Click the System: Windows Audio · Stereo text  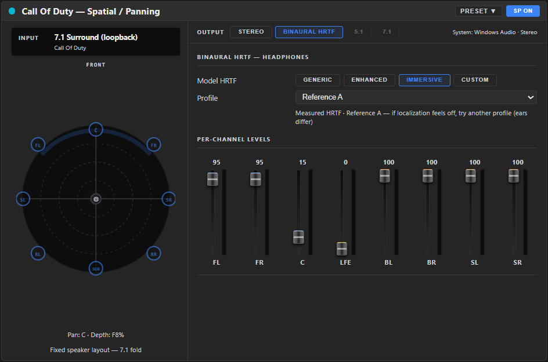pos(495,32)
